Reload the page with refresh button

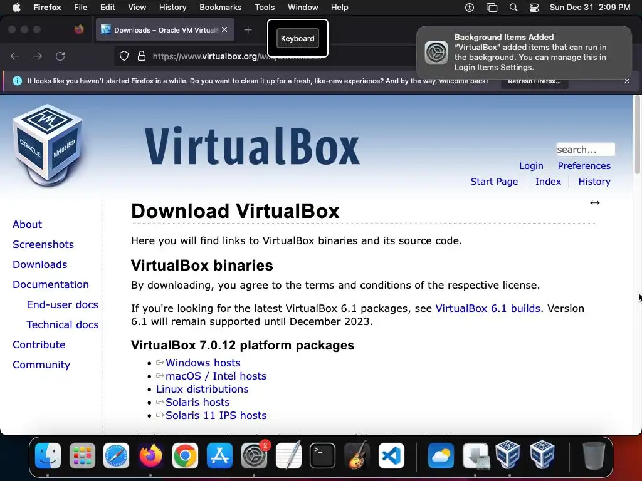click(60, 56)
